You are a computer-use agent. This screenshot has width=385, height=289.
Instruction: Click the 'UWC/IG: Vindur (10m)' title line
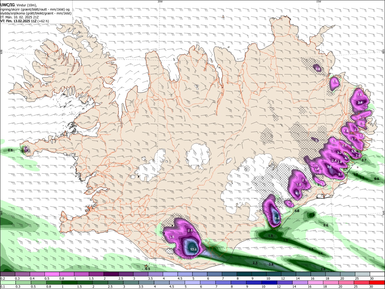pos(19,5)
